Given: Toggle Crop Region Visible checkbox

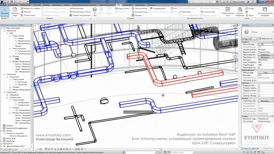Looking at the screenshot, I should pos(259,88).
